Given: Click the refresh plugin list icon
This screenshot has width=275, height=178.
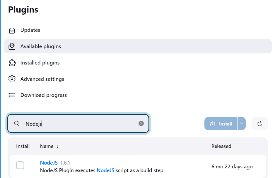Looking at the screenshot, I should [259, 124].
